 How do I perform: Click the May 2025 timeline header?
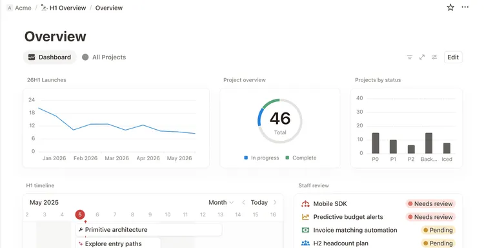pyautogui.click(x=44, y=203)
